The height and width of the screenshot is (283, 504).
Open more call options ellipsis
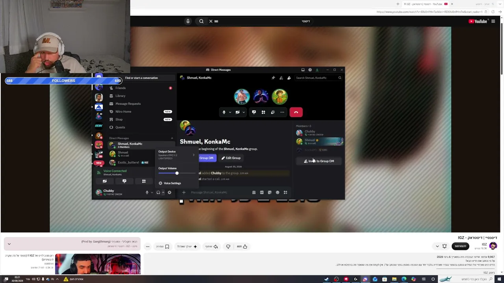point(282,112)
